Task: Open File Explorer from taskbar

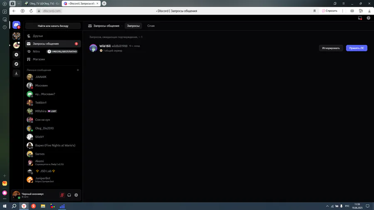Action: 43,206
